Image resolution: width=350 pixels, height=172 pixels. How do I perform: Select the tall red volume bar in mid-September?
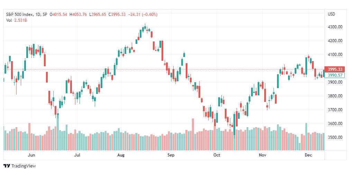[193, 134]
